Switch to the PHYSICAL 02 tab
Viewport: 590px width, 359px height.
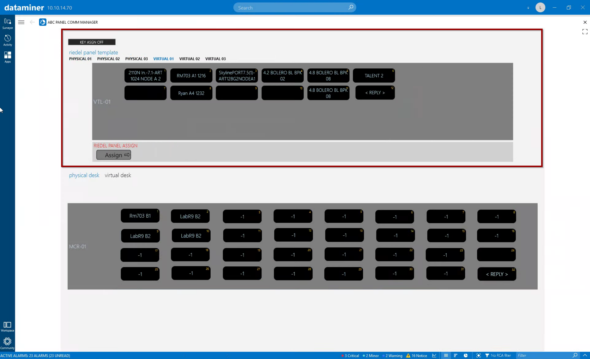click(x=108, y=59)
